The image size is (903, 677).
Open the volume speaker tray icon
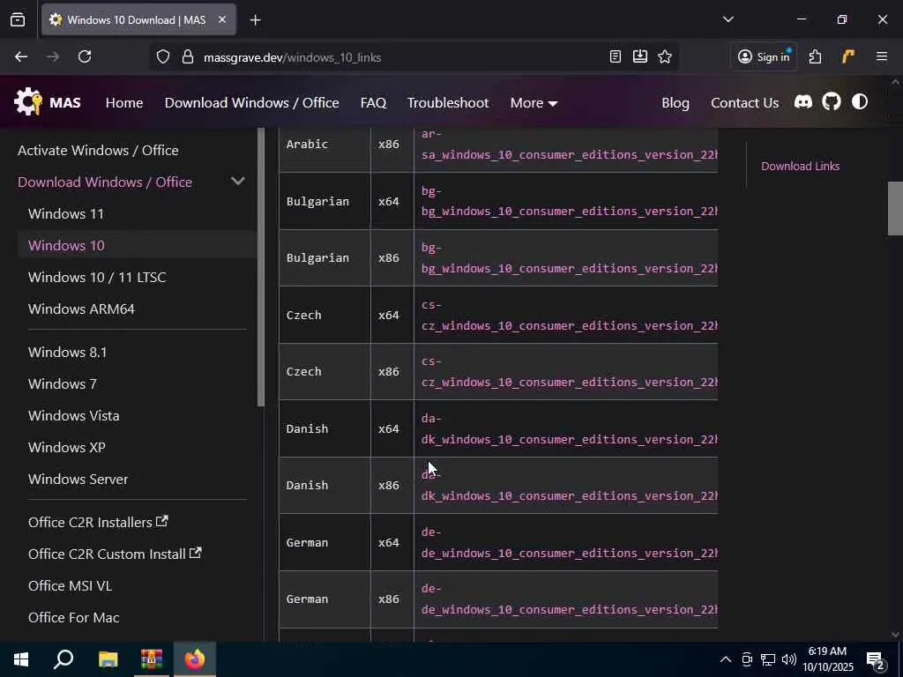click(789, 659)
